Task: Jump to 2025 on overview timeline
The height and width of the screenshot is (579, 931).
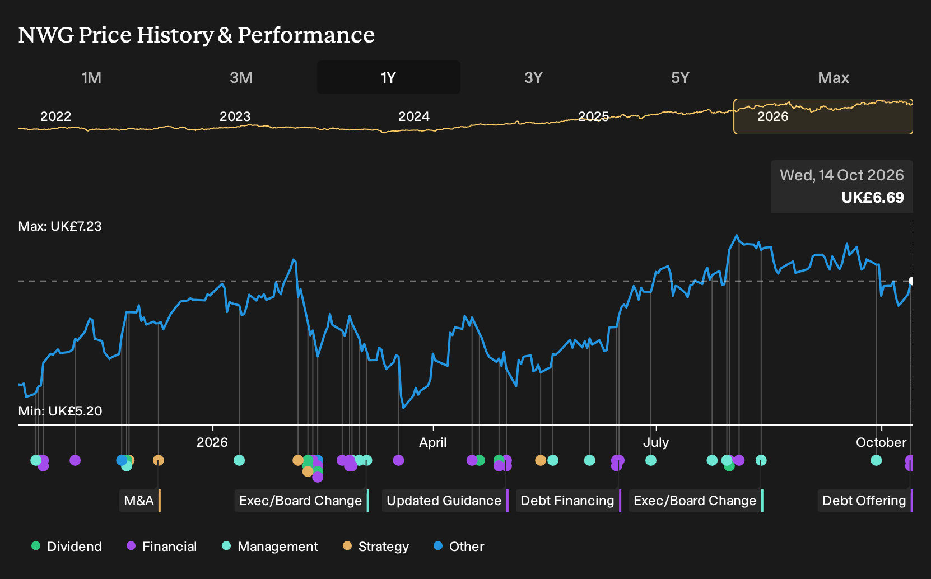Action: pyautogui.click(x=593, y=116)
